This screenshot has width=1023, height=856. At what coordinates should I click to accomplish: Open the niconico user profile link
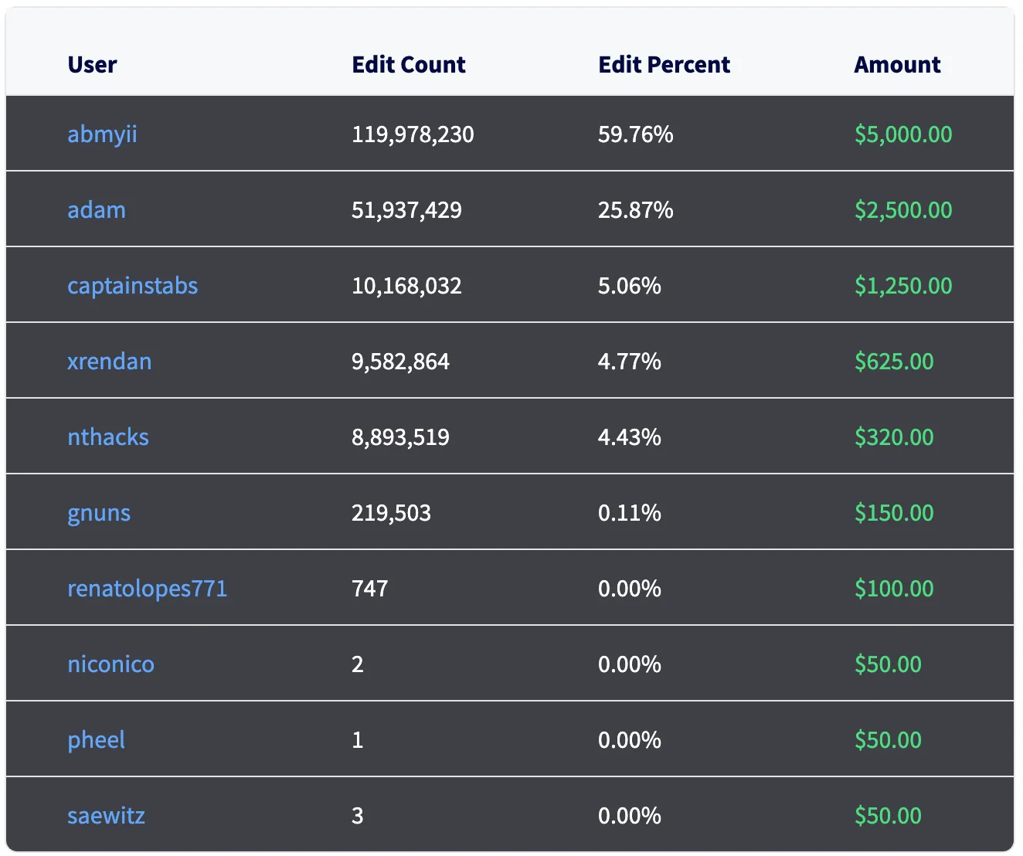click(110, 664)
